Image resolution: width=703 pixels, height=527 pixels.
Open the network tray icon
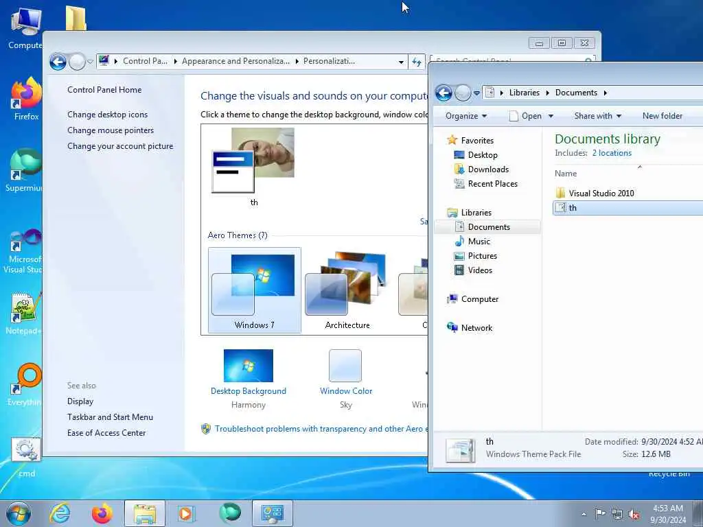[617, 514]
